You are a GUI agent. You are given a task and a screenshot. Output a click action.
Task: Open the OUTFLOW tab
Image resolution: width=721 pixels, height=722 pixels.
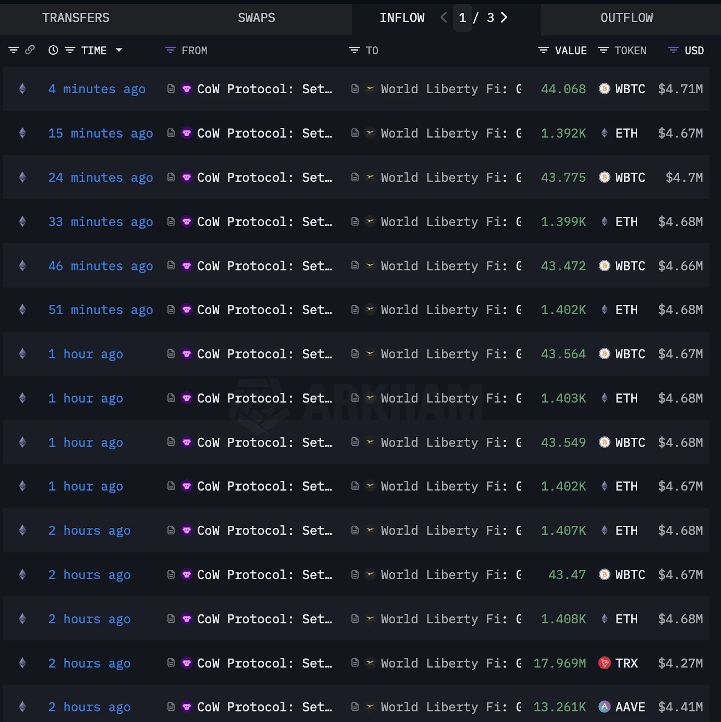[626, 18]
